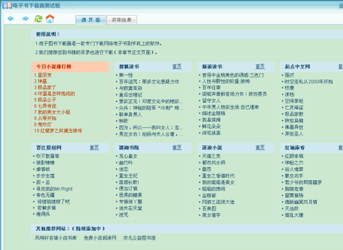The height and width of the screenshot is (250, 343).
Task: Choose 百美图 in 逐浪小说 list
Action: coord(209,208)
